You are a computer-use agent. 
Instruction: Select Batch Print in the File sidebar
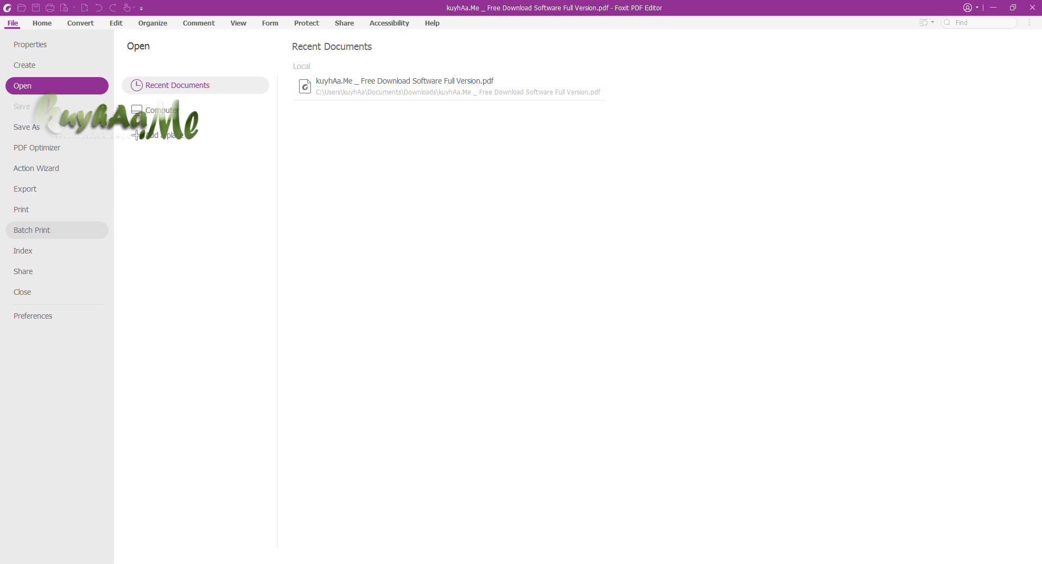(57, 230)
